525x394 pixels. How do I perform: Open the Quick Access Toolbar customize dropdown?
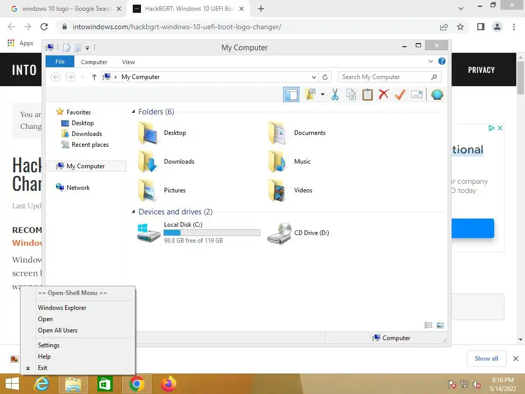click(87, 48)
